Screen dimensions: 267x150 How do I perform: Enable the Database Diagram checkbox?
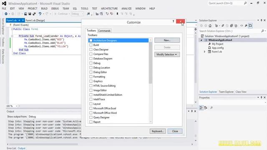coord(91,58)
